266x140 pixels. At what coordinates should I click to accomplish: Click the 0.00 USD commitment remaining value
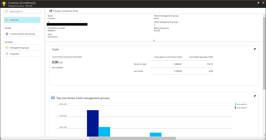click(57, 62)
